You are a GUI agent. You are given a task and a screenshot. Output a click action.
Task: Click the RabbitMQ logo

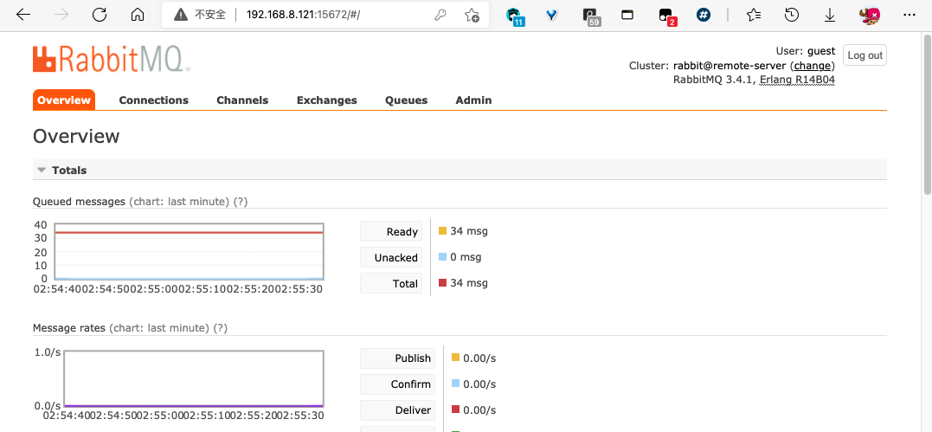112,59
